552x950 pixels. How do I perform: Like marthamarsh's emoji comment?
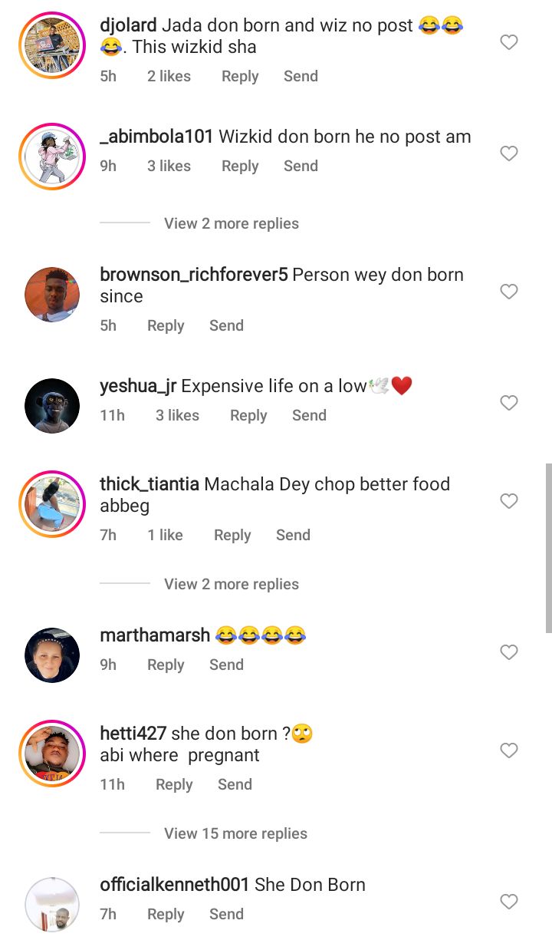tap(508, 652)
